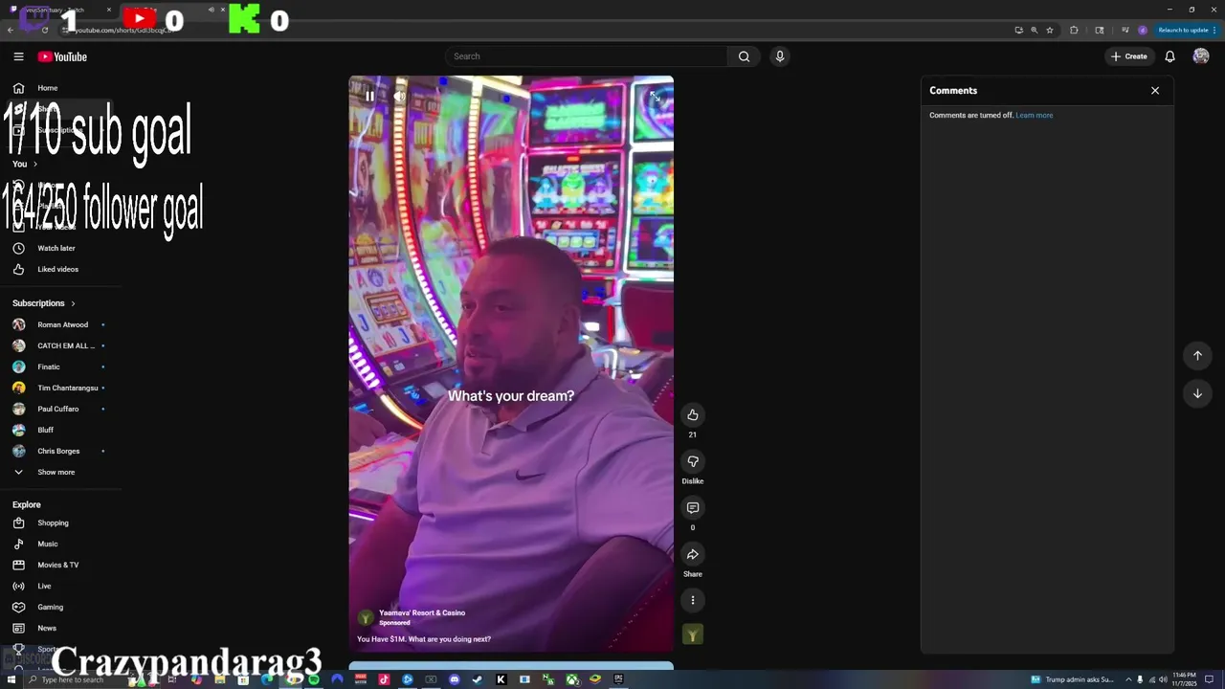Image resolution: width=1225 pixels, height=689 pixels.
Task: Open Steam from the taskbar
Action: tap(478, 679)
